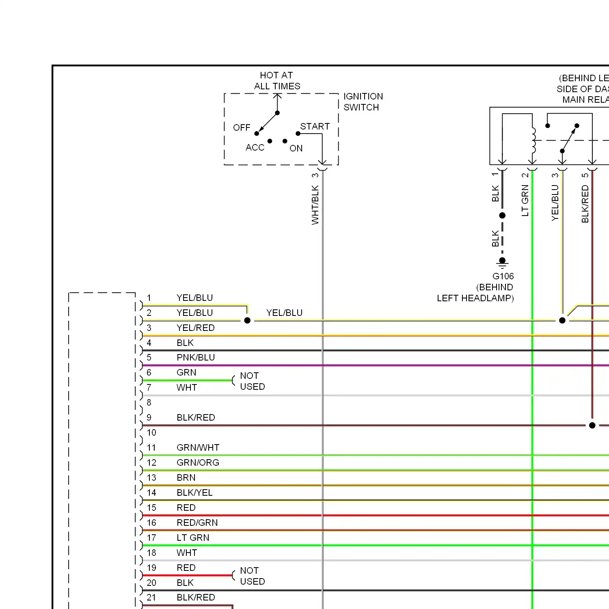Select pin 1 "YEL/BLU" connector label
The height and width of the screenshot is (609, 609).
(x=195, y=298)
